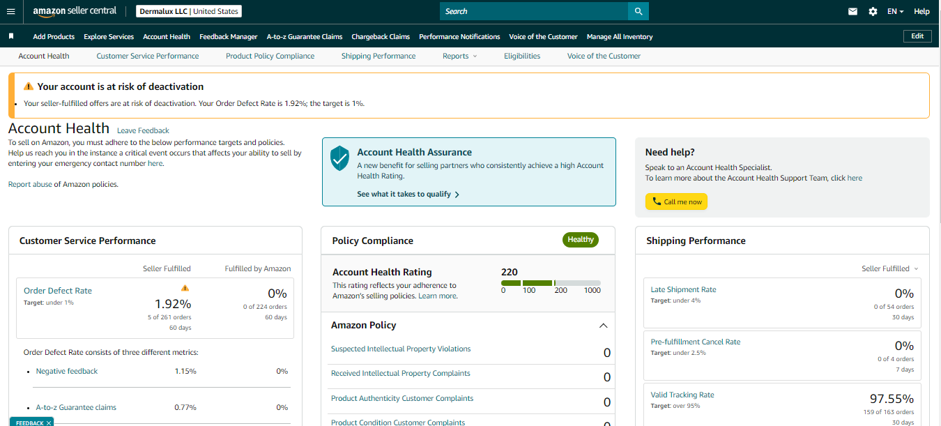Open the Valid Tracking Rate link

tap(682, 395)
